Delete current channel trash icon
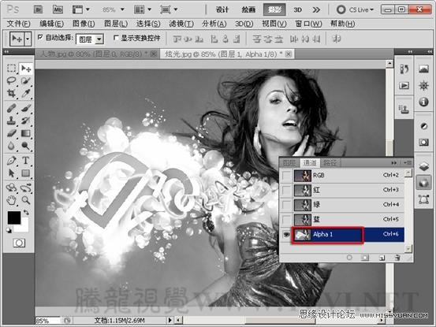 click(x=397, y=258)
